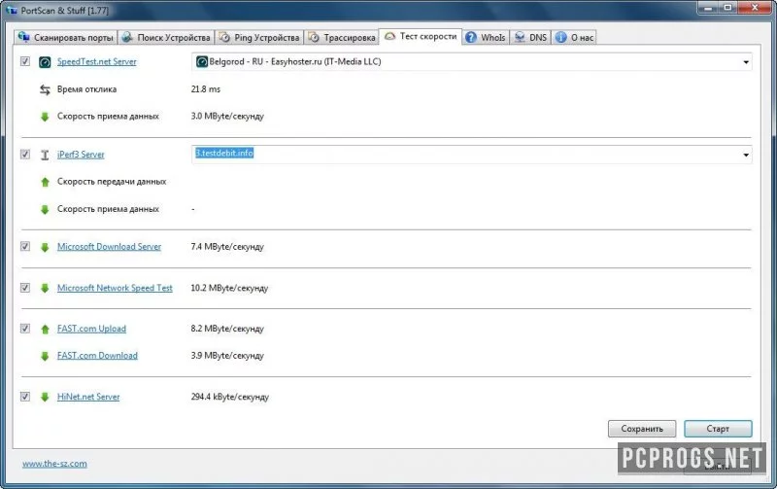Screen dimensions: 777x489
Task: Click the Скорость передачи данных label
Action: [112, 182]
